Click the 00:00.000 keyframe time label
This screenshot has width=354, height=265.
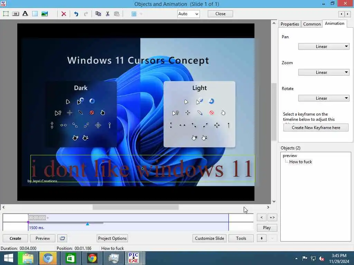[x=37, y=218]
